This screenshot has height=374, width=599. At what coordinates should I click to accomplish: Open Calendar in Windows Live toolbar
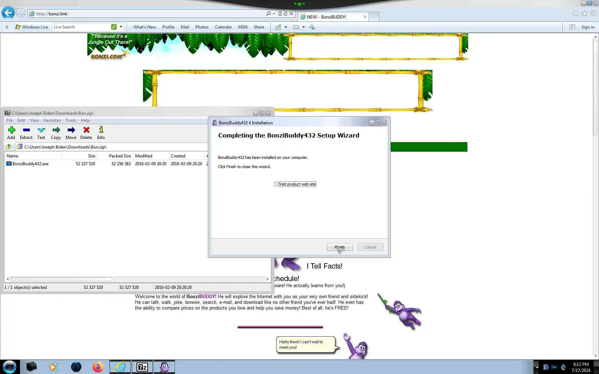(223, 27)
